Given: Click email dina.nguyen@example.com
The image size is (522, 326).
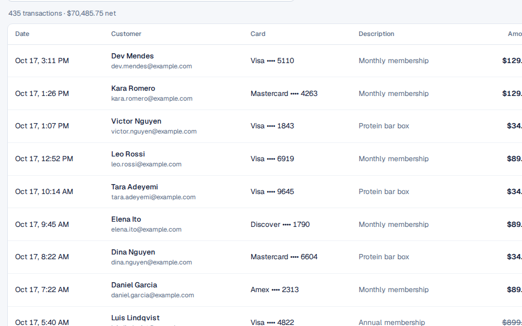Looking at the screenshot, I should (x=151, y=262).
